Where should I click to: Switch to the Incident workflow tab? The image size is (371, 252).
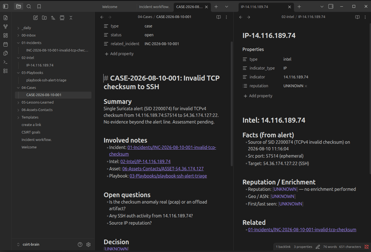[155, 7]
